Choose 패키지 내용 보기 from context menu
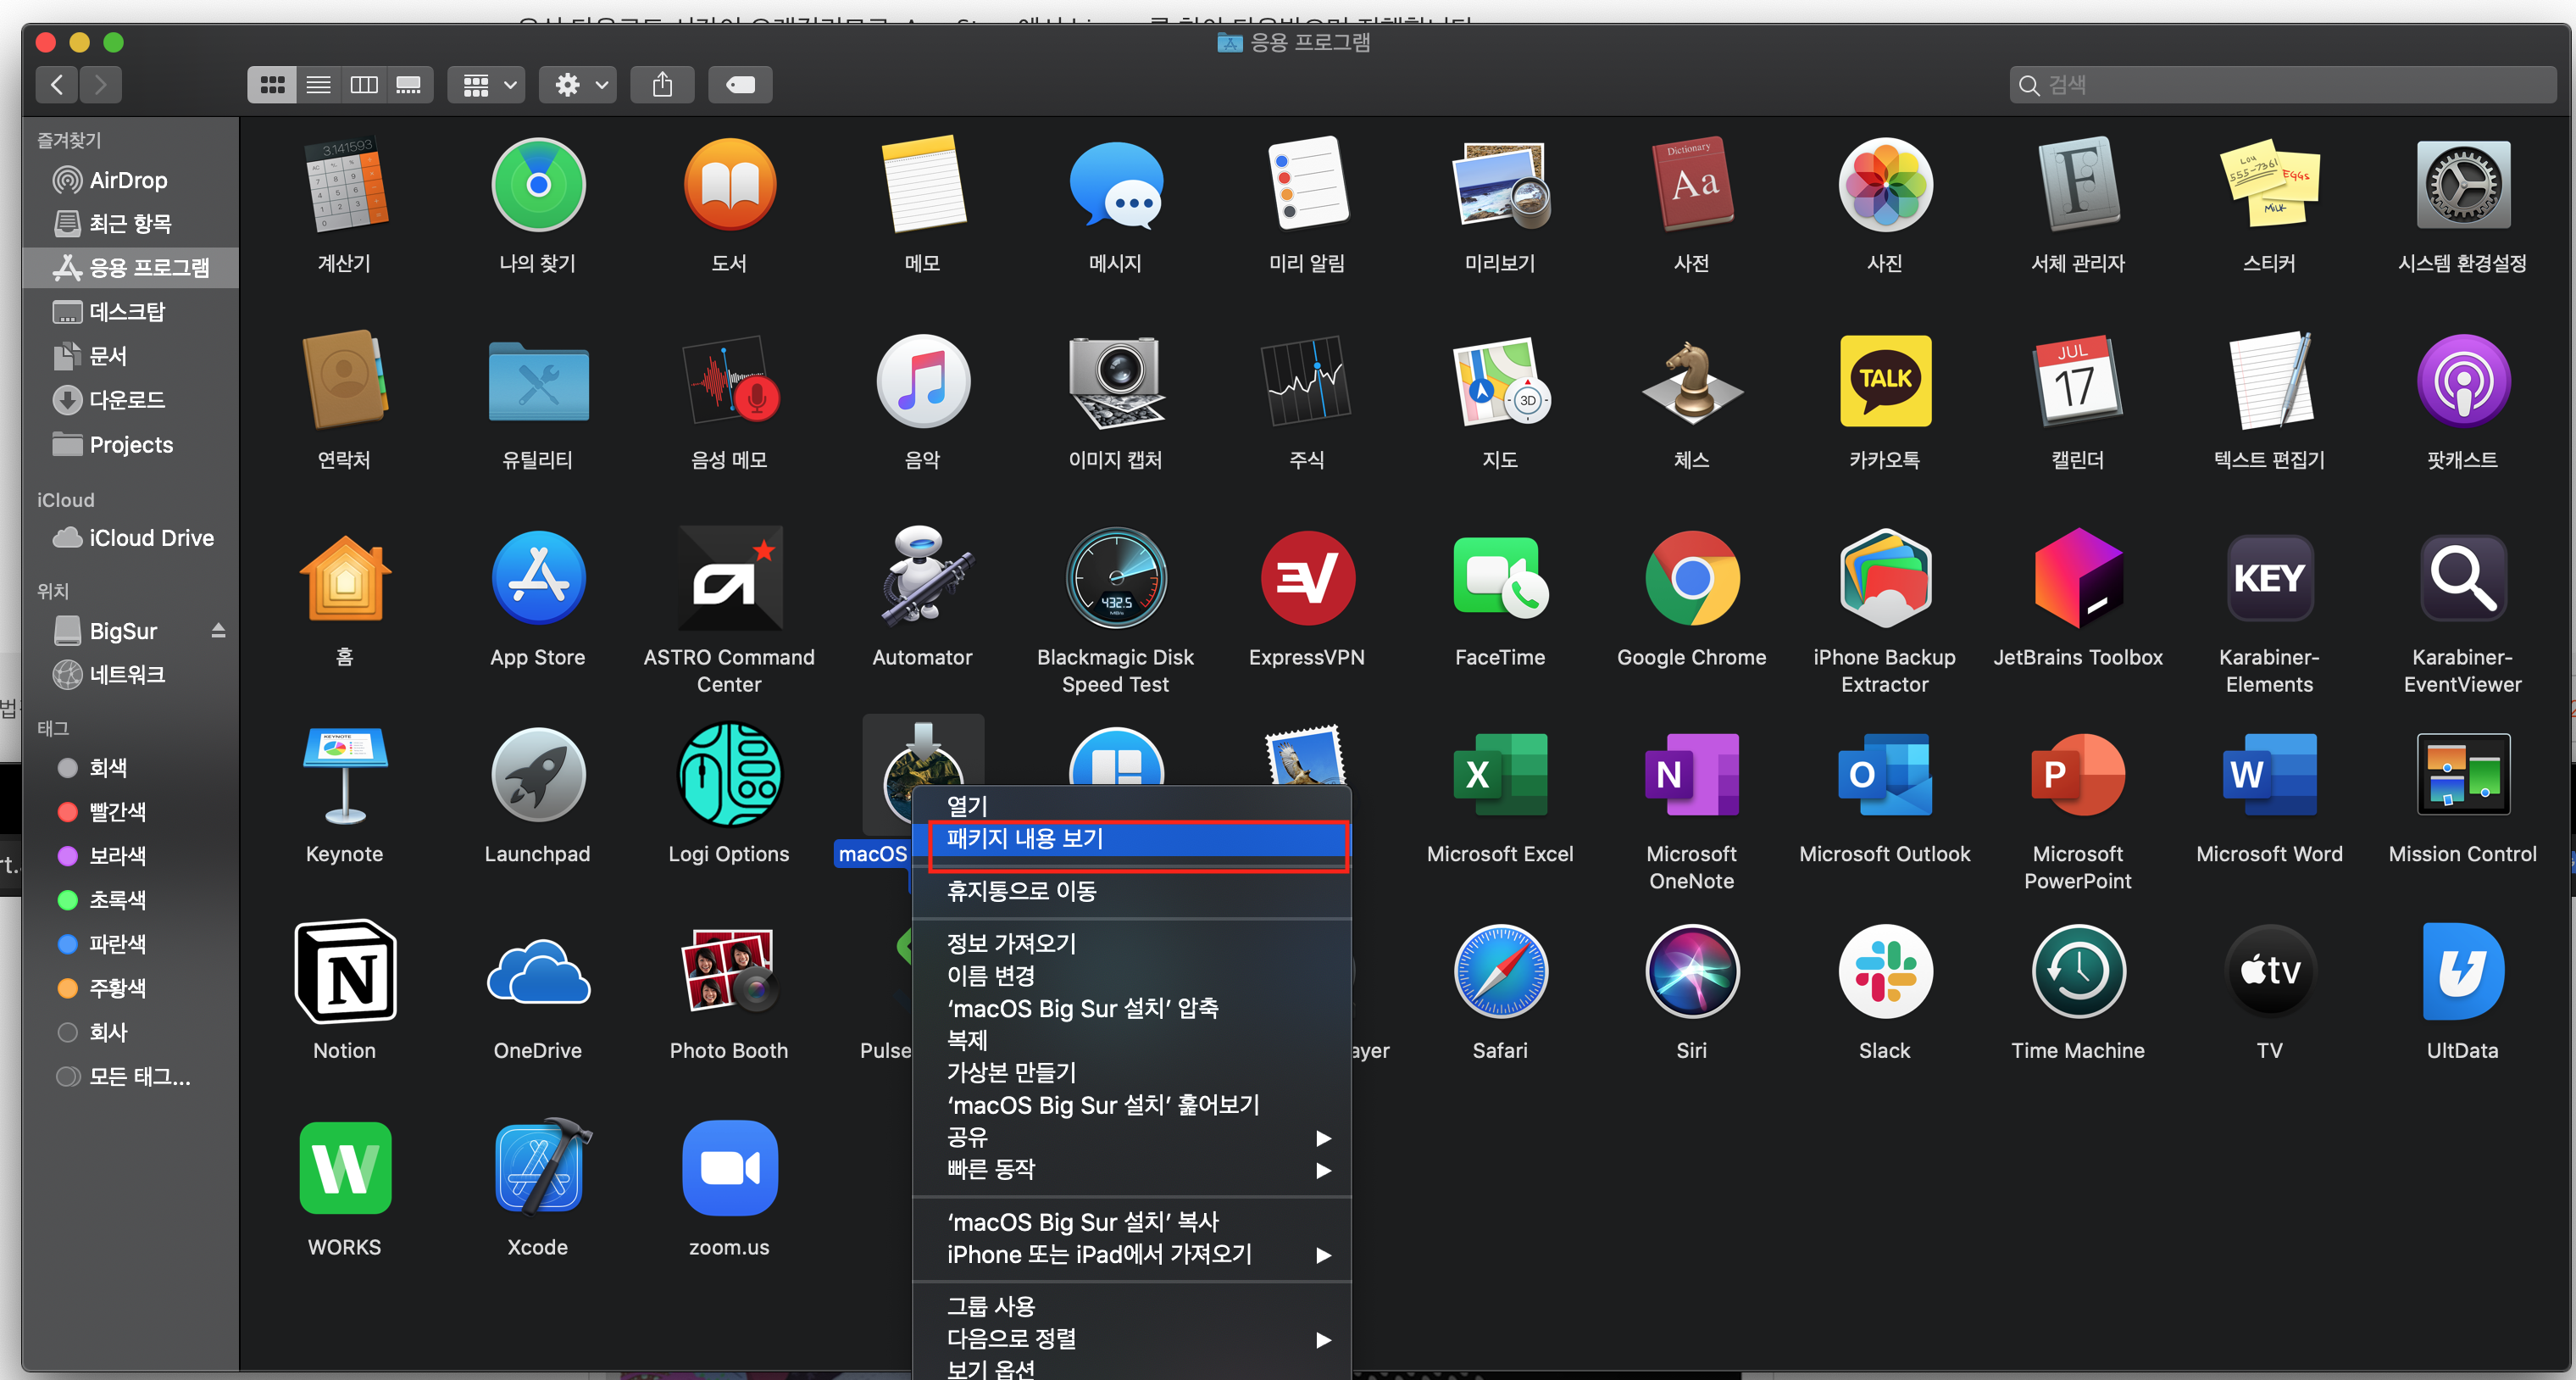Viewport: 2576px width, 1380px height. pos(1026,838)
